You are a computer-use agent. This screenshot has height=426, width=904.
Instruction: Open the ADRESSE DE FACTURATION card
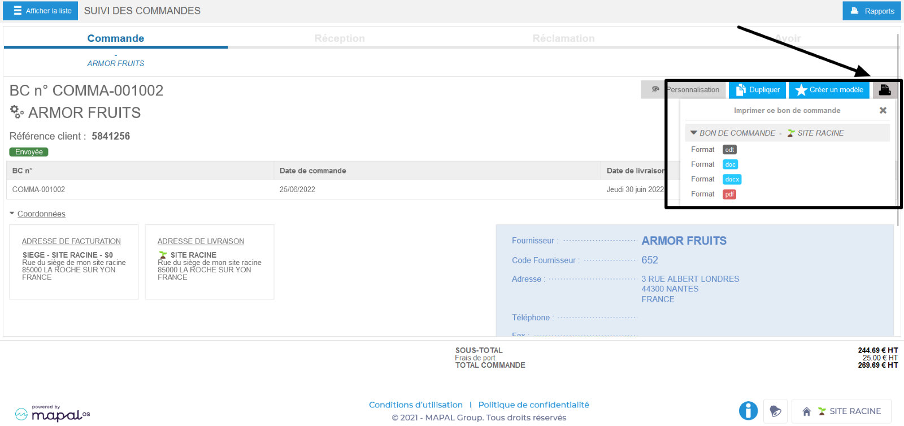[x=74, y=262]
